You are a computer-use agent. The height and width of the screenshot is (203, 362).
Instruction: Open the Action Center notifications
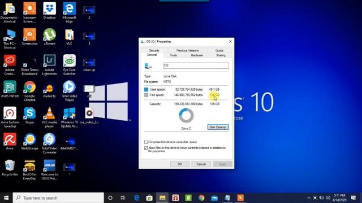[x=354, y=198]
